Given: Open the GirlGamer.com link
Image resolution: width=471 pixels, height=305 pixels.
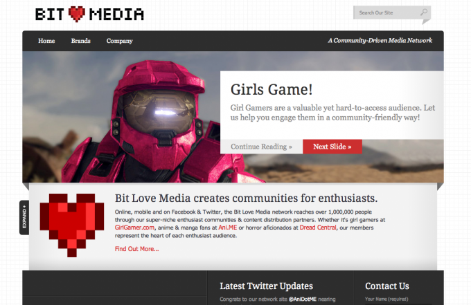Looking at the screenshot, I should pos(134,228).
